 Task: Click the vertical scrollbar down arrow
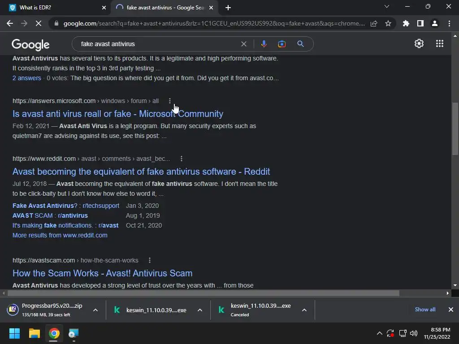455,285
